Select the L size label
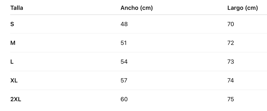The height and width of the screenshot is (111, 267). pos(12,62)
